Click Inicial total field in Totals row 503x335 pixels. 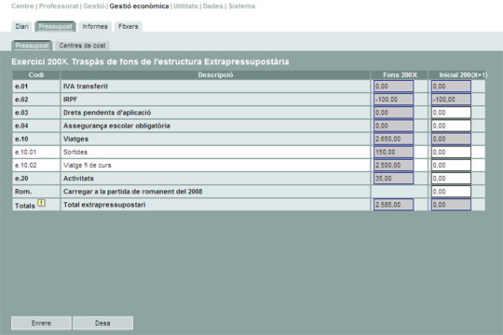click(x=451, y=205)
